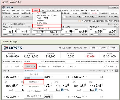Open クイック注文 menu in .NET menu bar
Screen dimensions: 120x100
20,10
